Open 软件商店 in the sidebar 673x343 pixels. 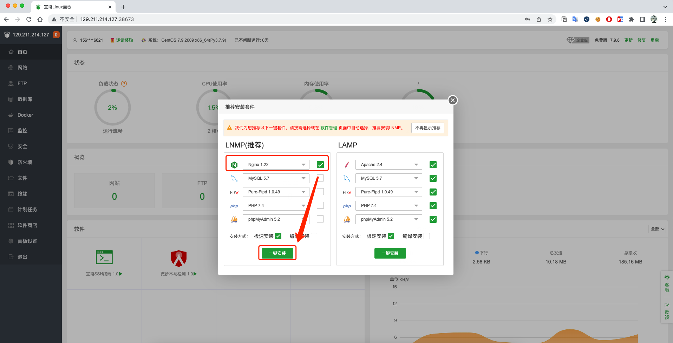click(x=31, y=225)
